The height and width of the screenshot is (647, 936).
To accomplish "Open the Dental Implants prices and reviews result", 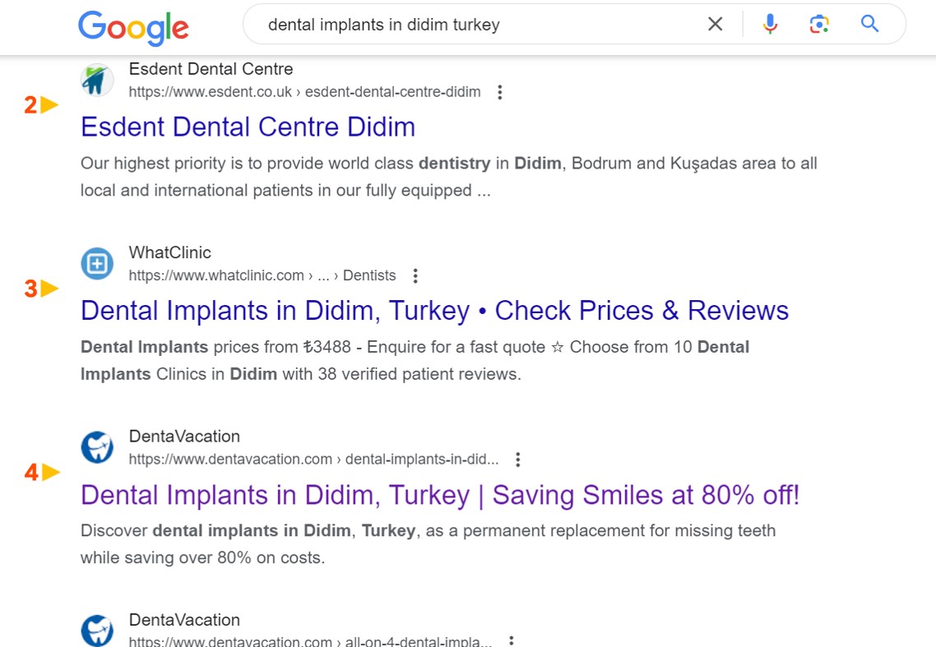I will coord(433,311).
